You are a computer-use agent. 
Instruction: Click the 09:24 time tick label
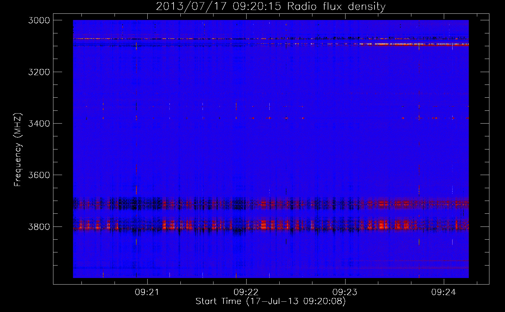point(444,292)
